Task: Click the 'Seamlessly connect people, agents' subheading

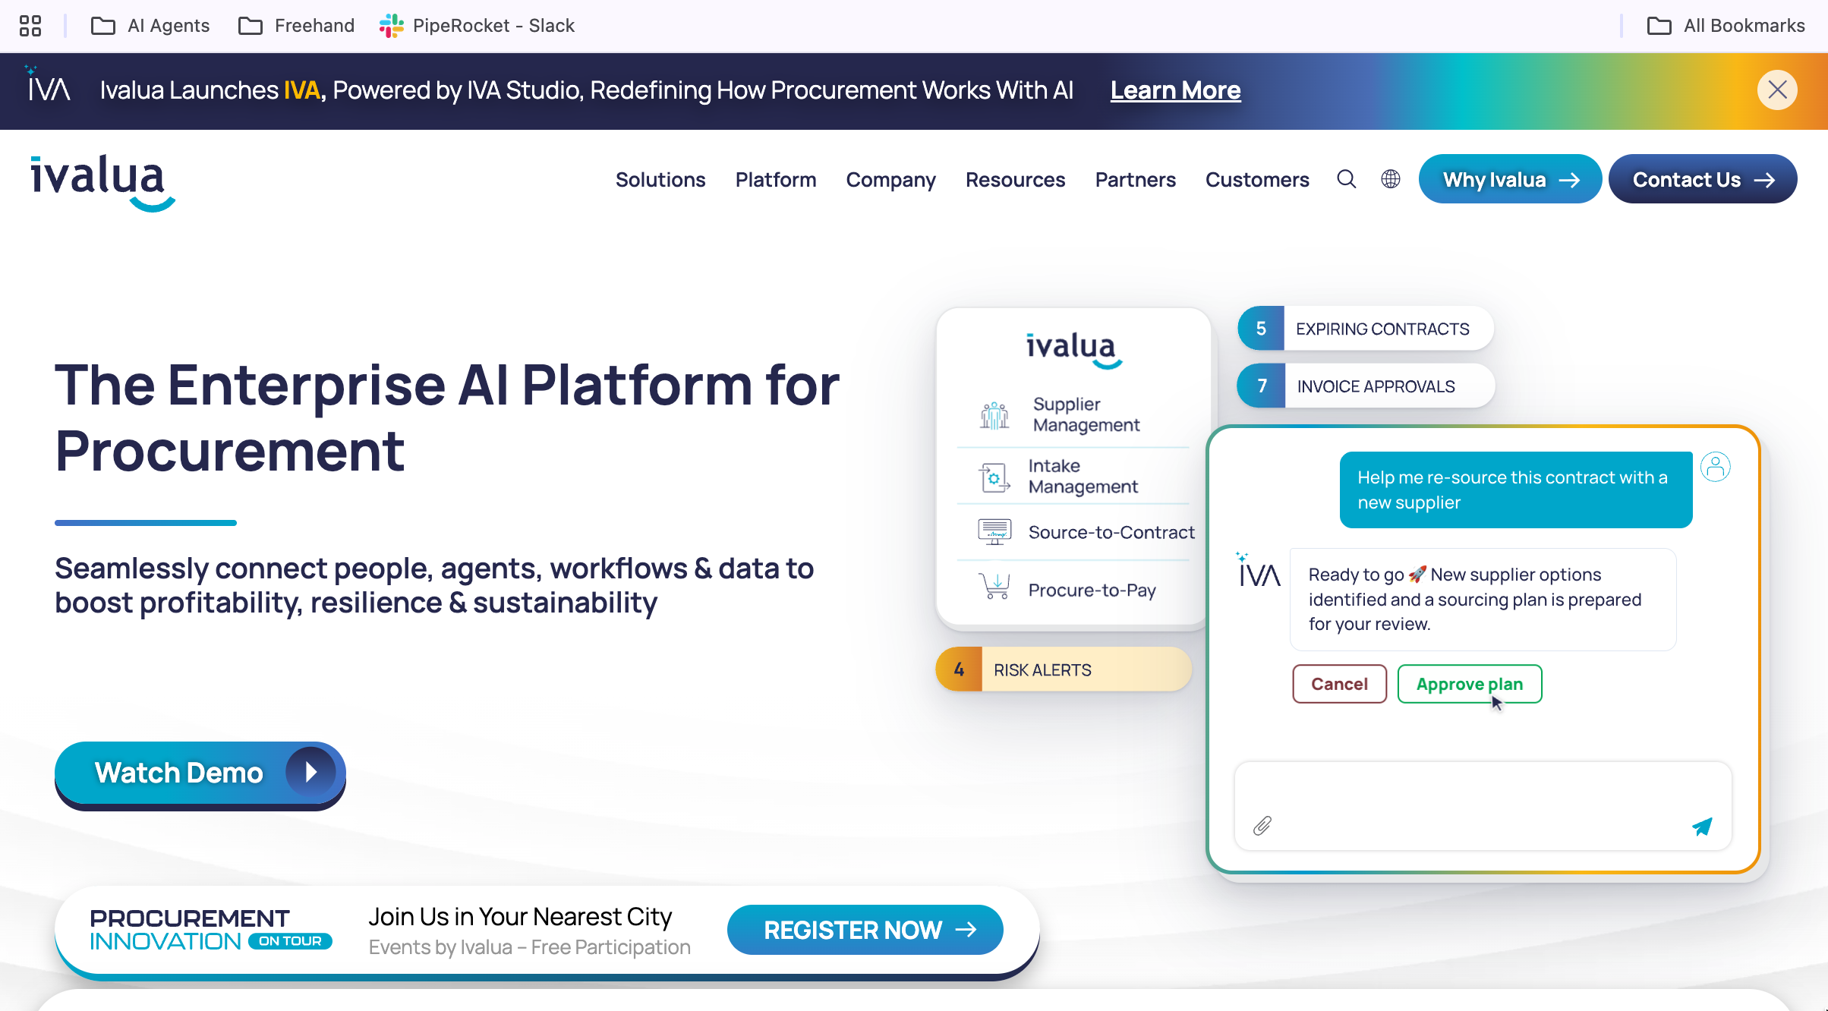Action: [434, 585]
